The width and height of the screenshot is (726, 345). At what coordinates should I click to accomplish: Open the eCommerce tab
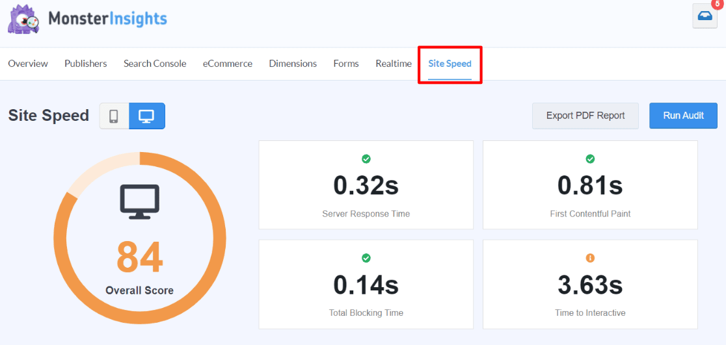point(227,64)
